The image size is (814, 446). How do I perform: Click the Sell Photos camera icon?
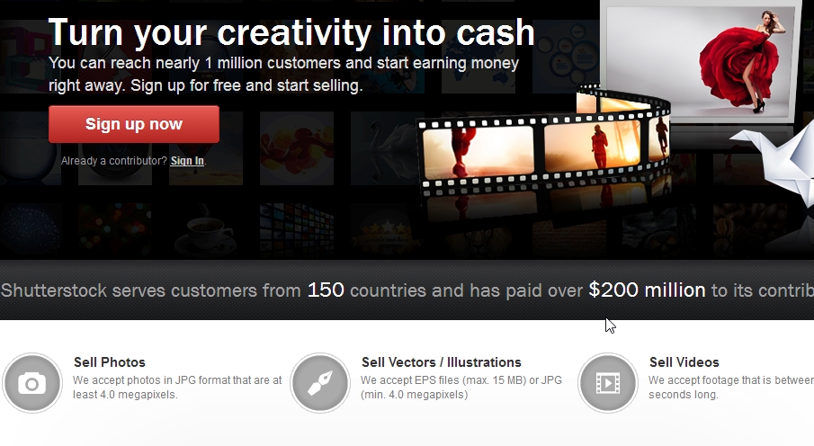click(x=32, y=383)
